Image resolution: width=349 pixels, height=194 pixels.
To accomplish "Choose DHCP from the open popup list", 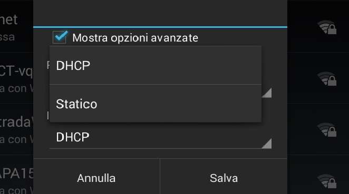I will (x=156, y=65).
